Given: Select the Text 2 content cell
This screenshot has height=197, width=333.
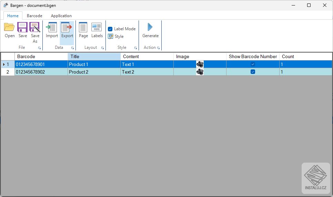Looking at the screenshot, I should tap(147, 72).
